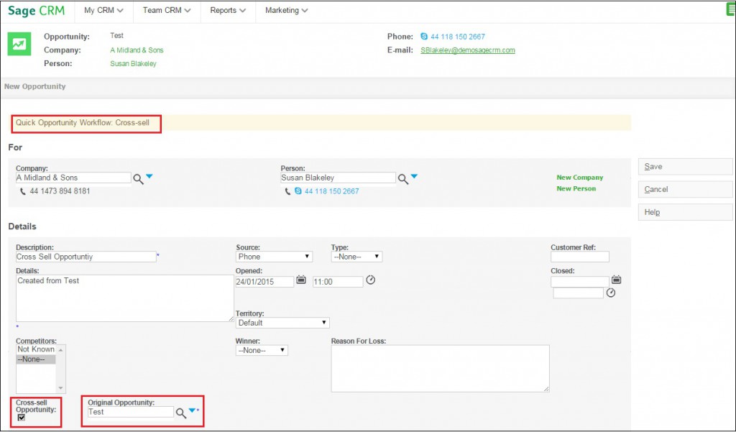Open the Territory dropdown set to Default
The width and height of the screenshot is (736, 432).
coord(282,323)
